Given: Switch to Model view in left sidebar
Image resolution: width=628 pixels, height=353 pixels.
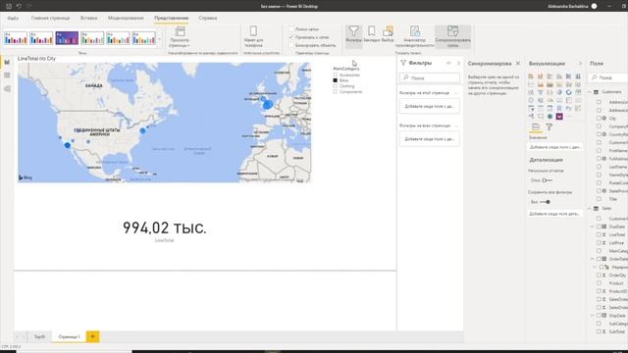Looking at the screenshot, I should (x=7, y=89).
